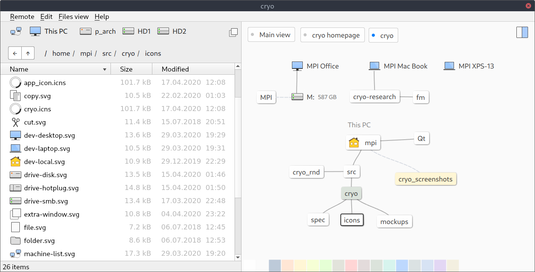Switch to the Main view tab

click(x=271, y=34)
